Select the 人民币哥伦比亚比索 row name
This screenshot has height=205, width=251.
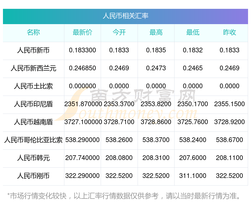point(33,140)
